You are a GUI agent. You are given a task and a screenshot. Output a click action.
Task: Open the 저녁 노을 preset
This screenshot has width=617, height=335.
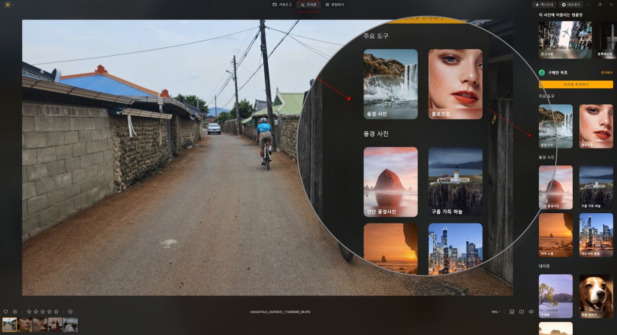tap(556, 235)
